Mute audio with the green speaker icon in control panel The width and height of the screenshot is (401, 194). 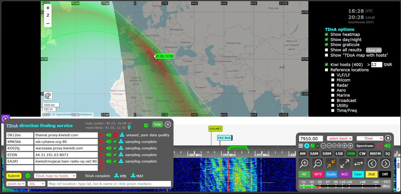(388, 146)
